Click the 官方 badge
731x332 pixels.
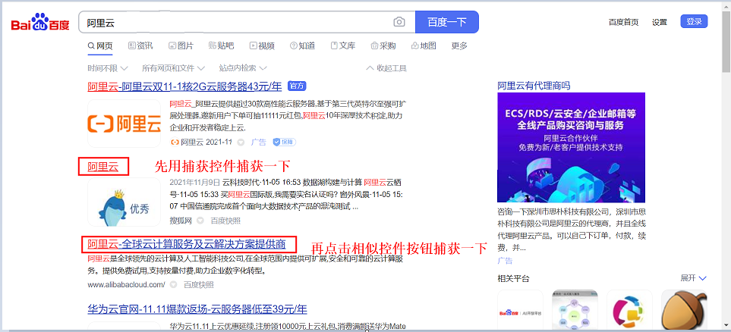[x=297, y=86]
